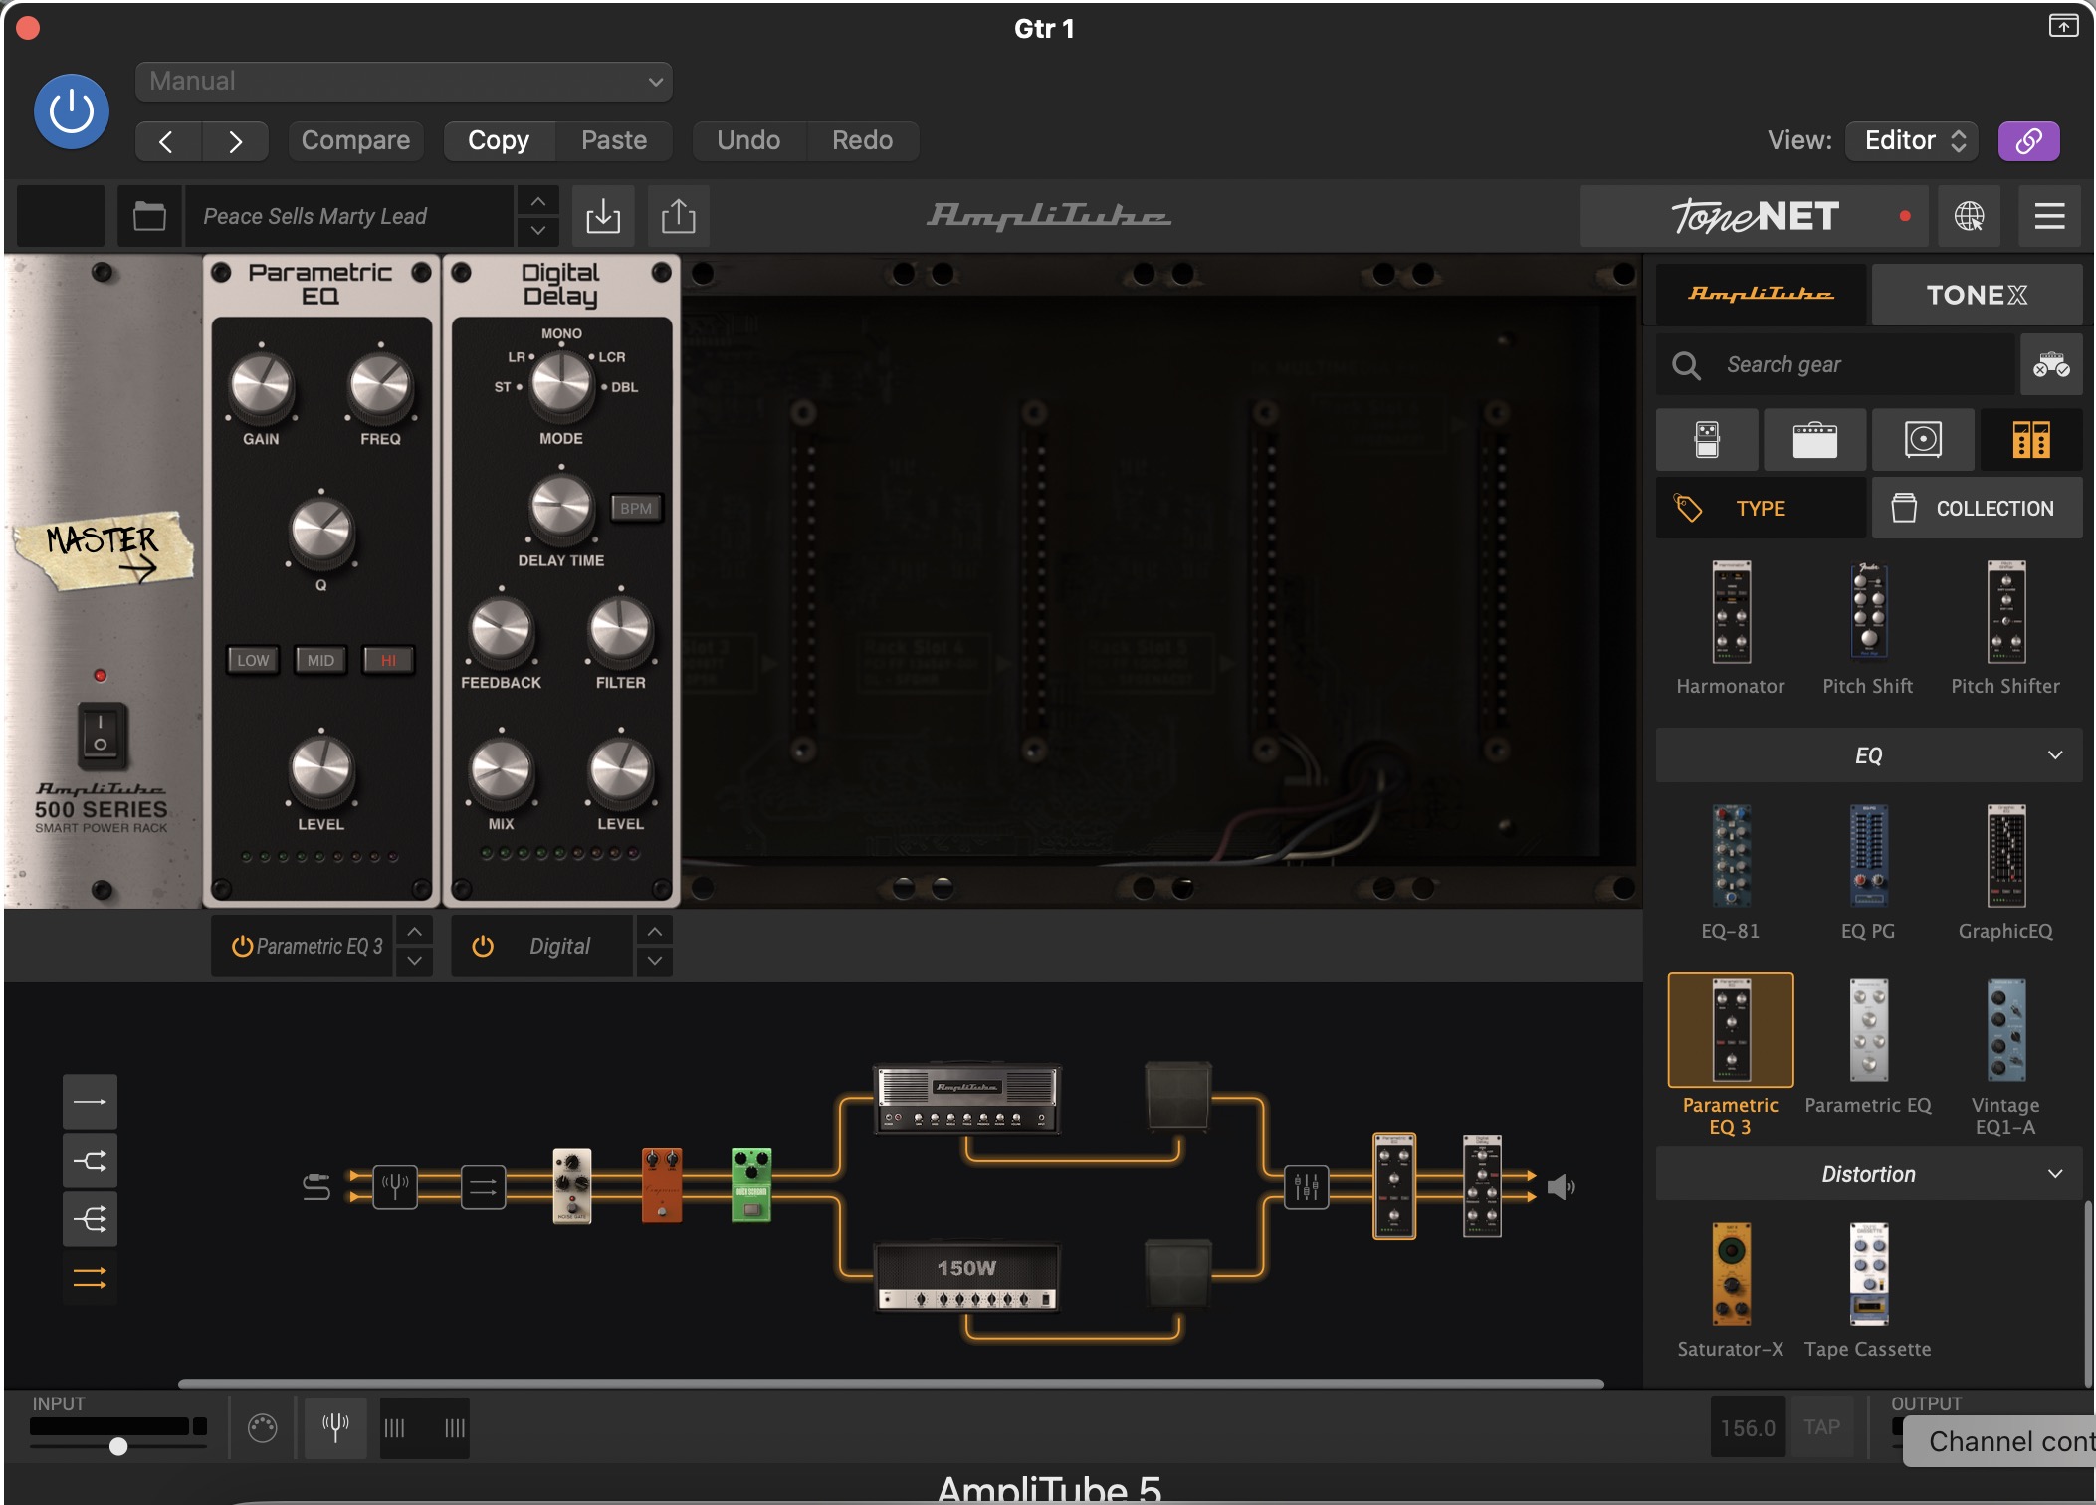Select the COLLECTION filter tab
The image size is (2096, 1505).
(x=1977, y=509)
